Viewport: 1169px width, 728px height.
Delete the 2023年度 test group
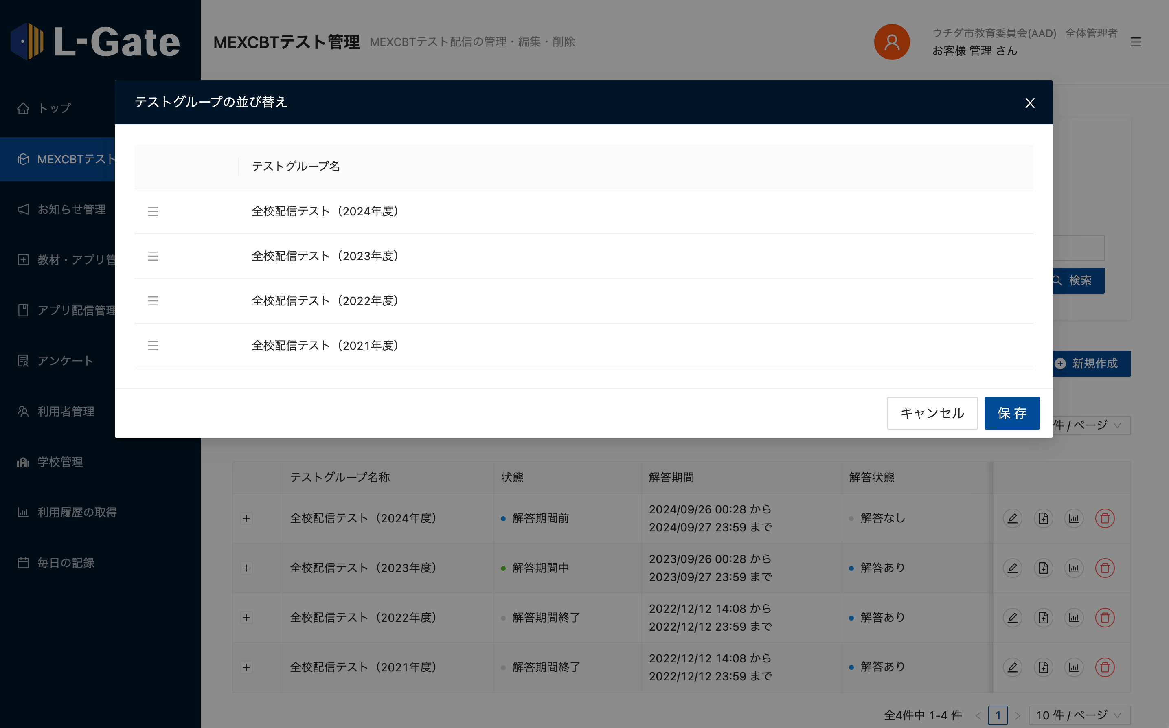point(1105,568)
